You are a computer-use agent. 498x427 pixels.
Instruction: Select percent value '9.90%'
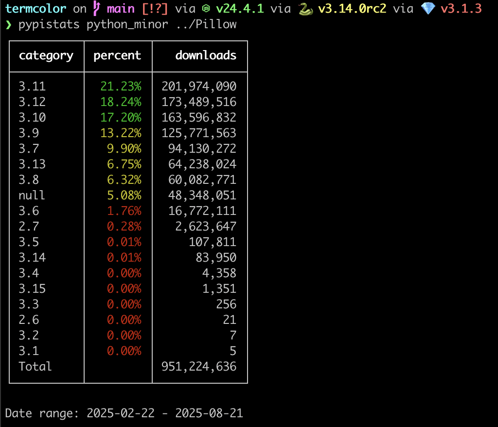[x=124, y=149]
